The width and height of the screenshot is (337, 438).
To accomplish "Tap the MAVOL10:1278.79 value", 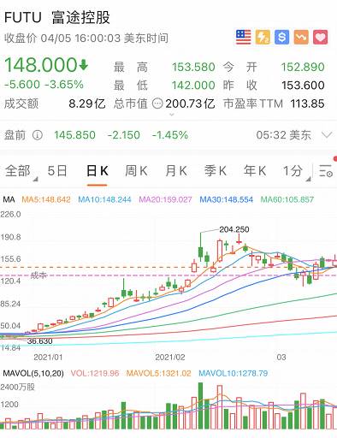I will 234,373.
